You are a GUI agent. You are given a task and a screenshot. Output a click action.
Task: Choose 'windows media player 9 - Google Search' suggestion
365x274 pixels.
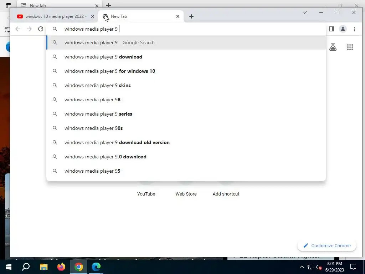pos(186,42)
